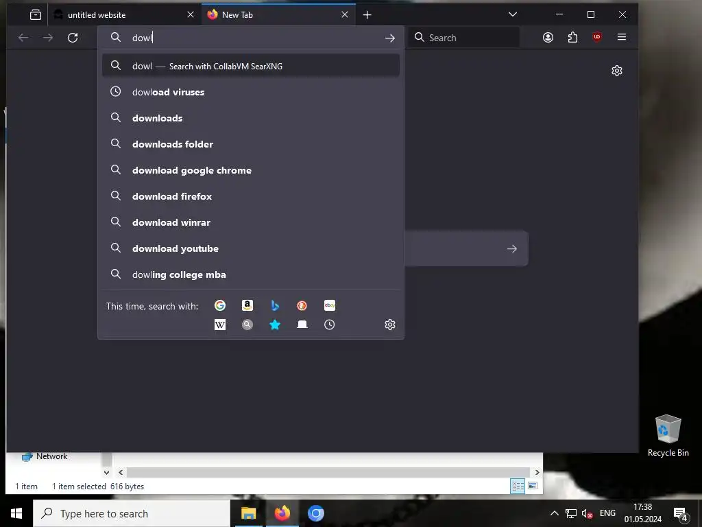Screen dimensions: 702x527
Task: Switch to the untitled website tab
Action: point(125,15)
